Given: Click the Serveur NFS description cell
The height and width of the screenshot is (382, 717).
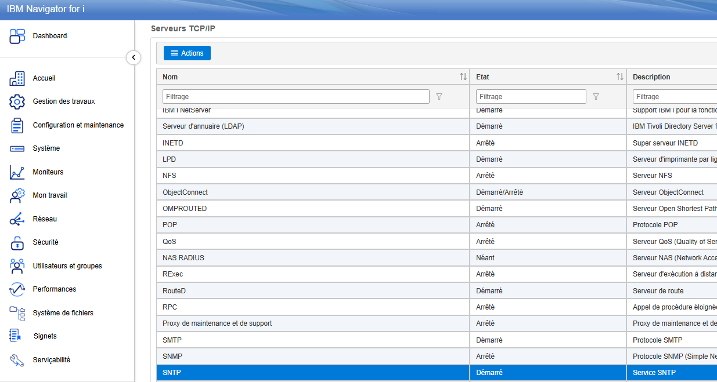Looking at the screenshot, I should coord(653,176).
